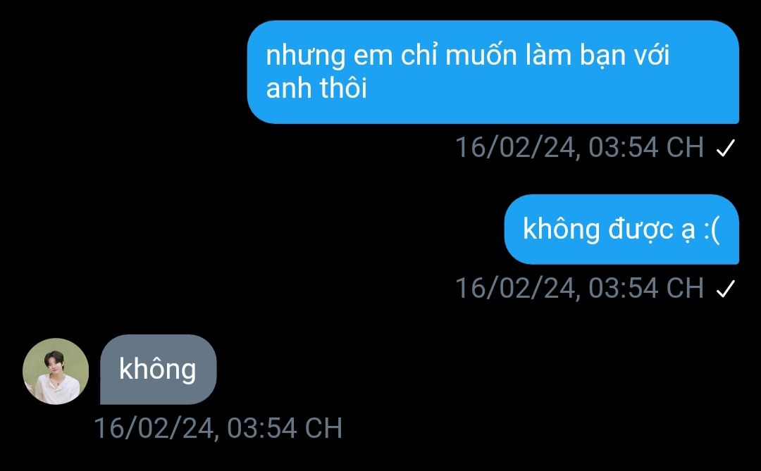View the person's photo beside the gray bubble
Viewport: 761px width, 471px height.
point(56,371)
